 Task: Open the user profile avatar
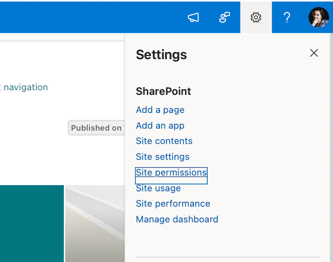[318, 17]
